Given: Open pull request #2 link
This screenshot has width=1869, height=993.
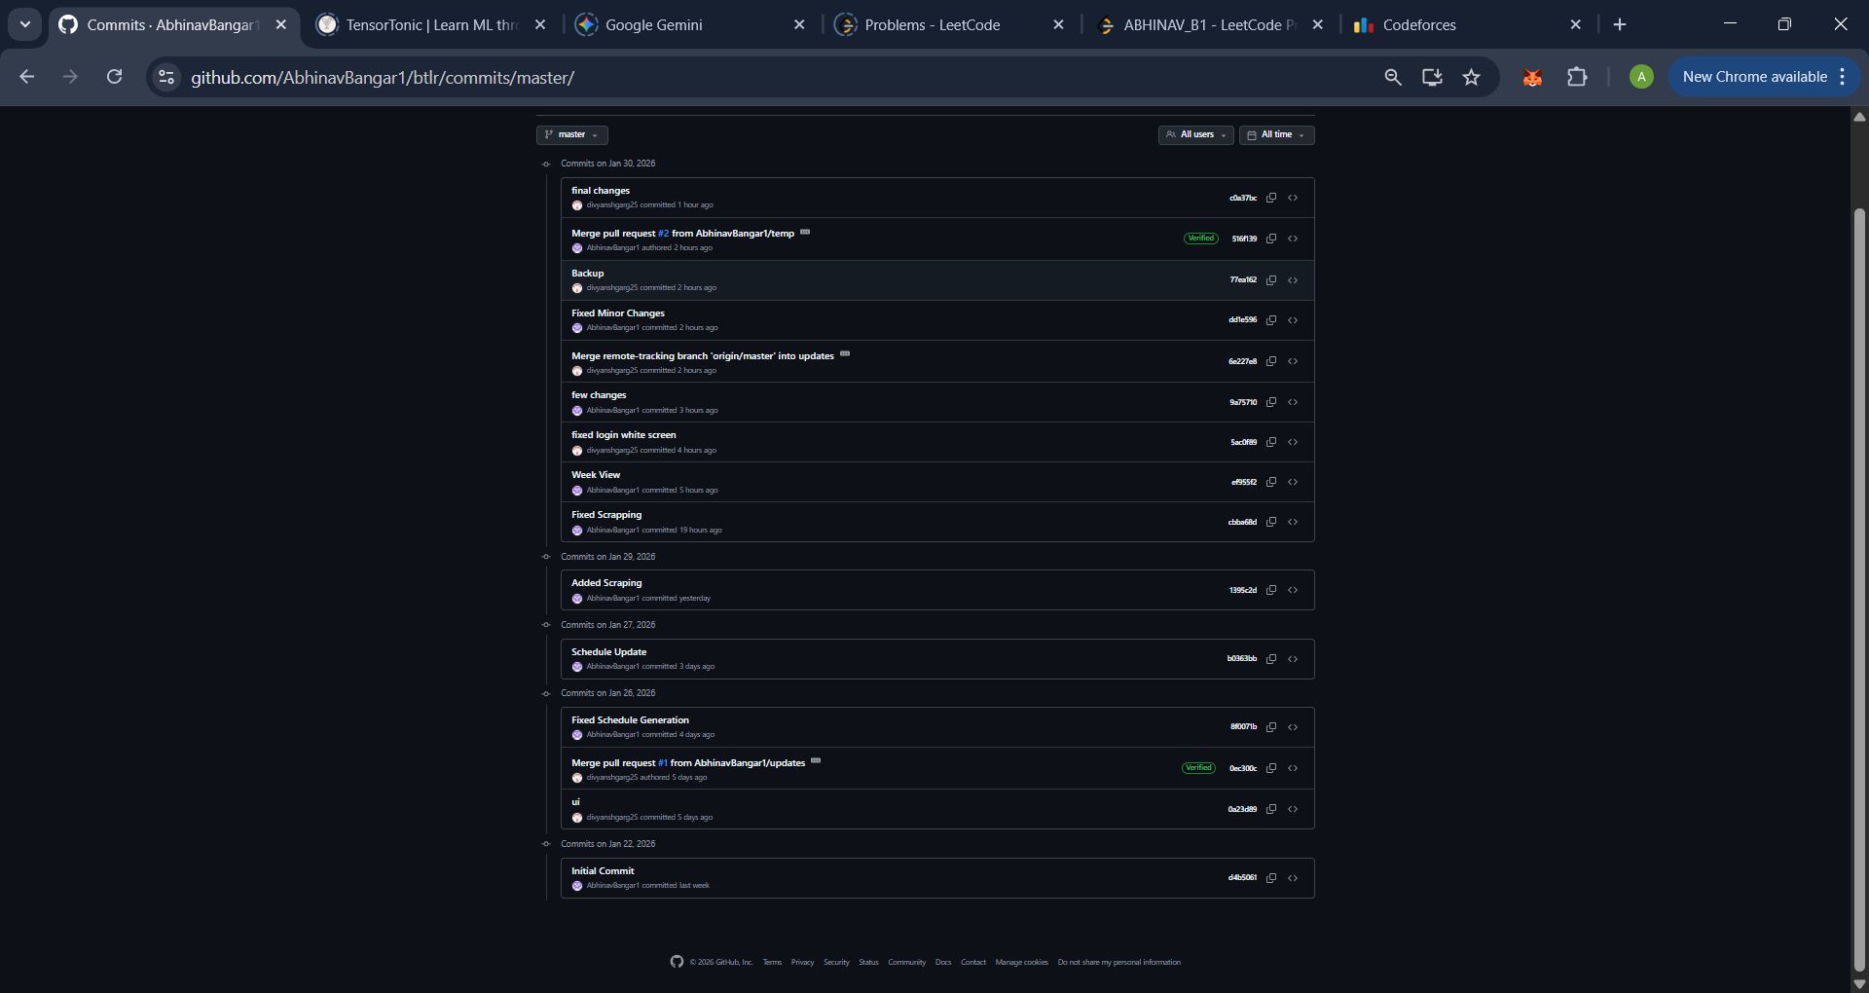Looking at the screenshot, I should click(663, 234).
